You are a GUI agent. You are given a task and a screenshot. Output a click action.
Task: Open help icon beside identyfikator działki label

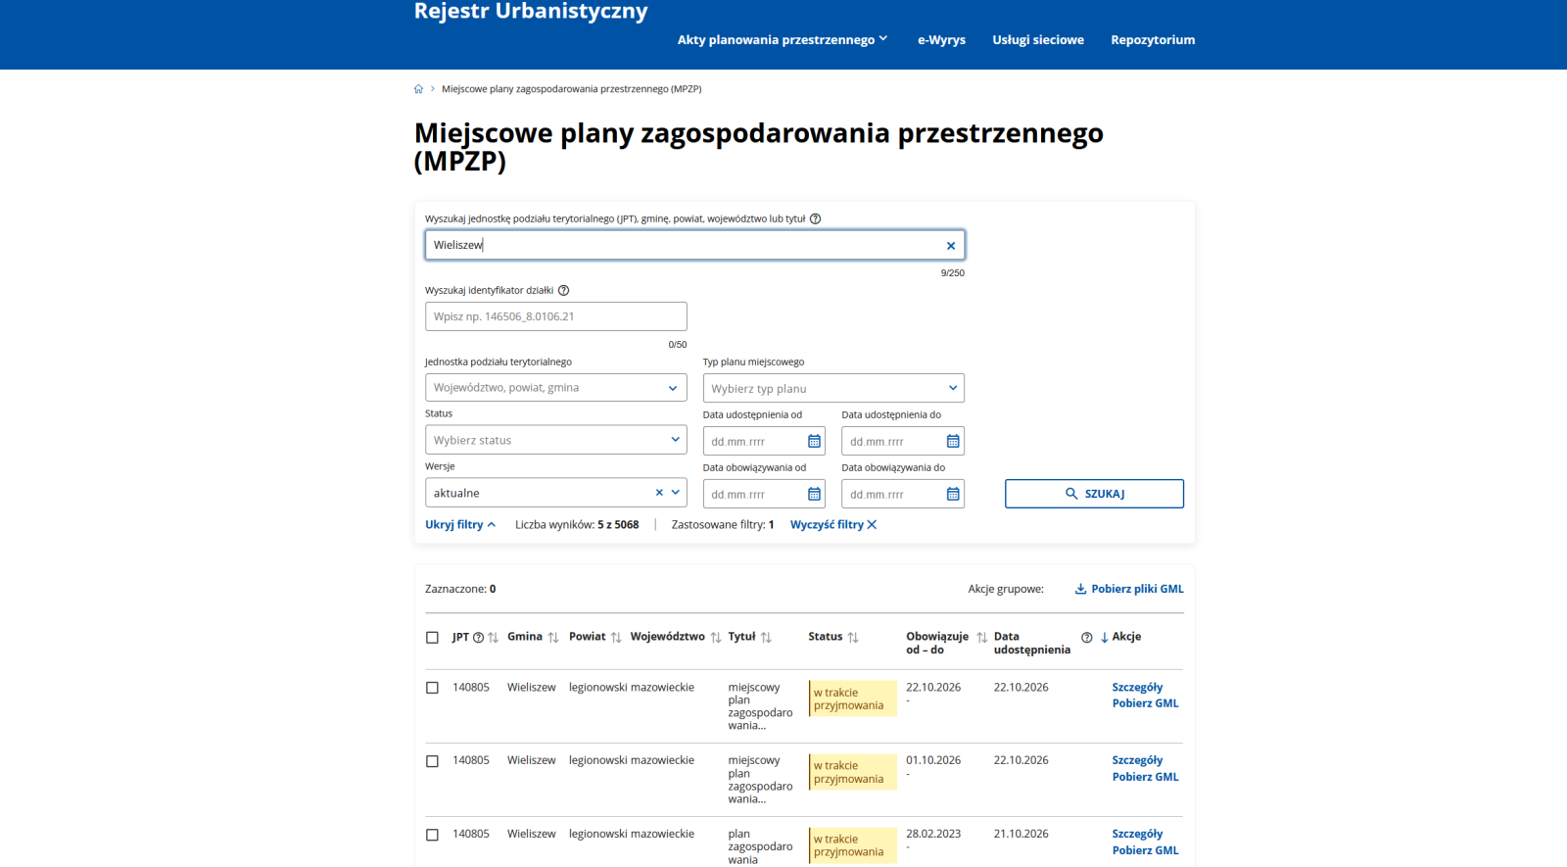[x=563, y=291]
